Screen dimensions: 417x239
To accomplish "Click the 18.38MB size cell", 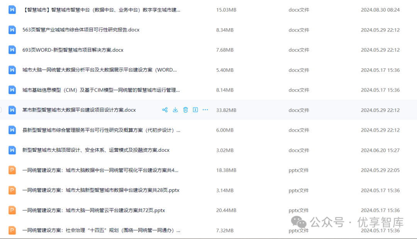I will pyautogui.click(x=226, y=170).
